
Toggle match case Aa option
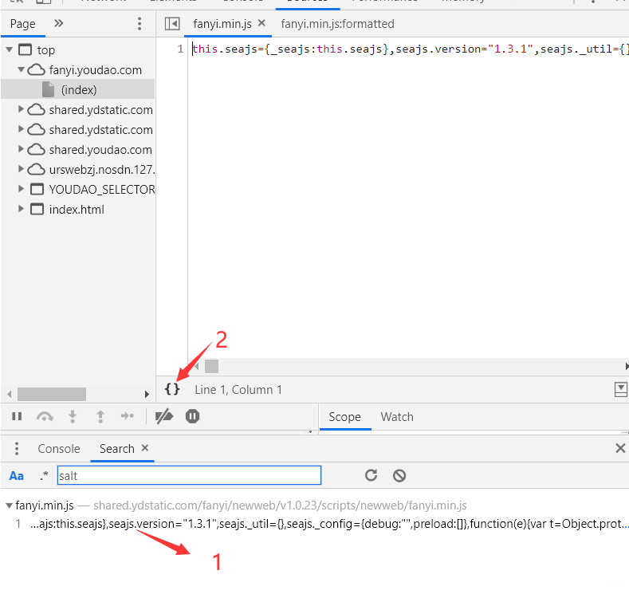pos(17,476)
